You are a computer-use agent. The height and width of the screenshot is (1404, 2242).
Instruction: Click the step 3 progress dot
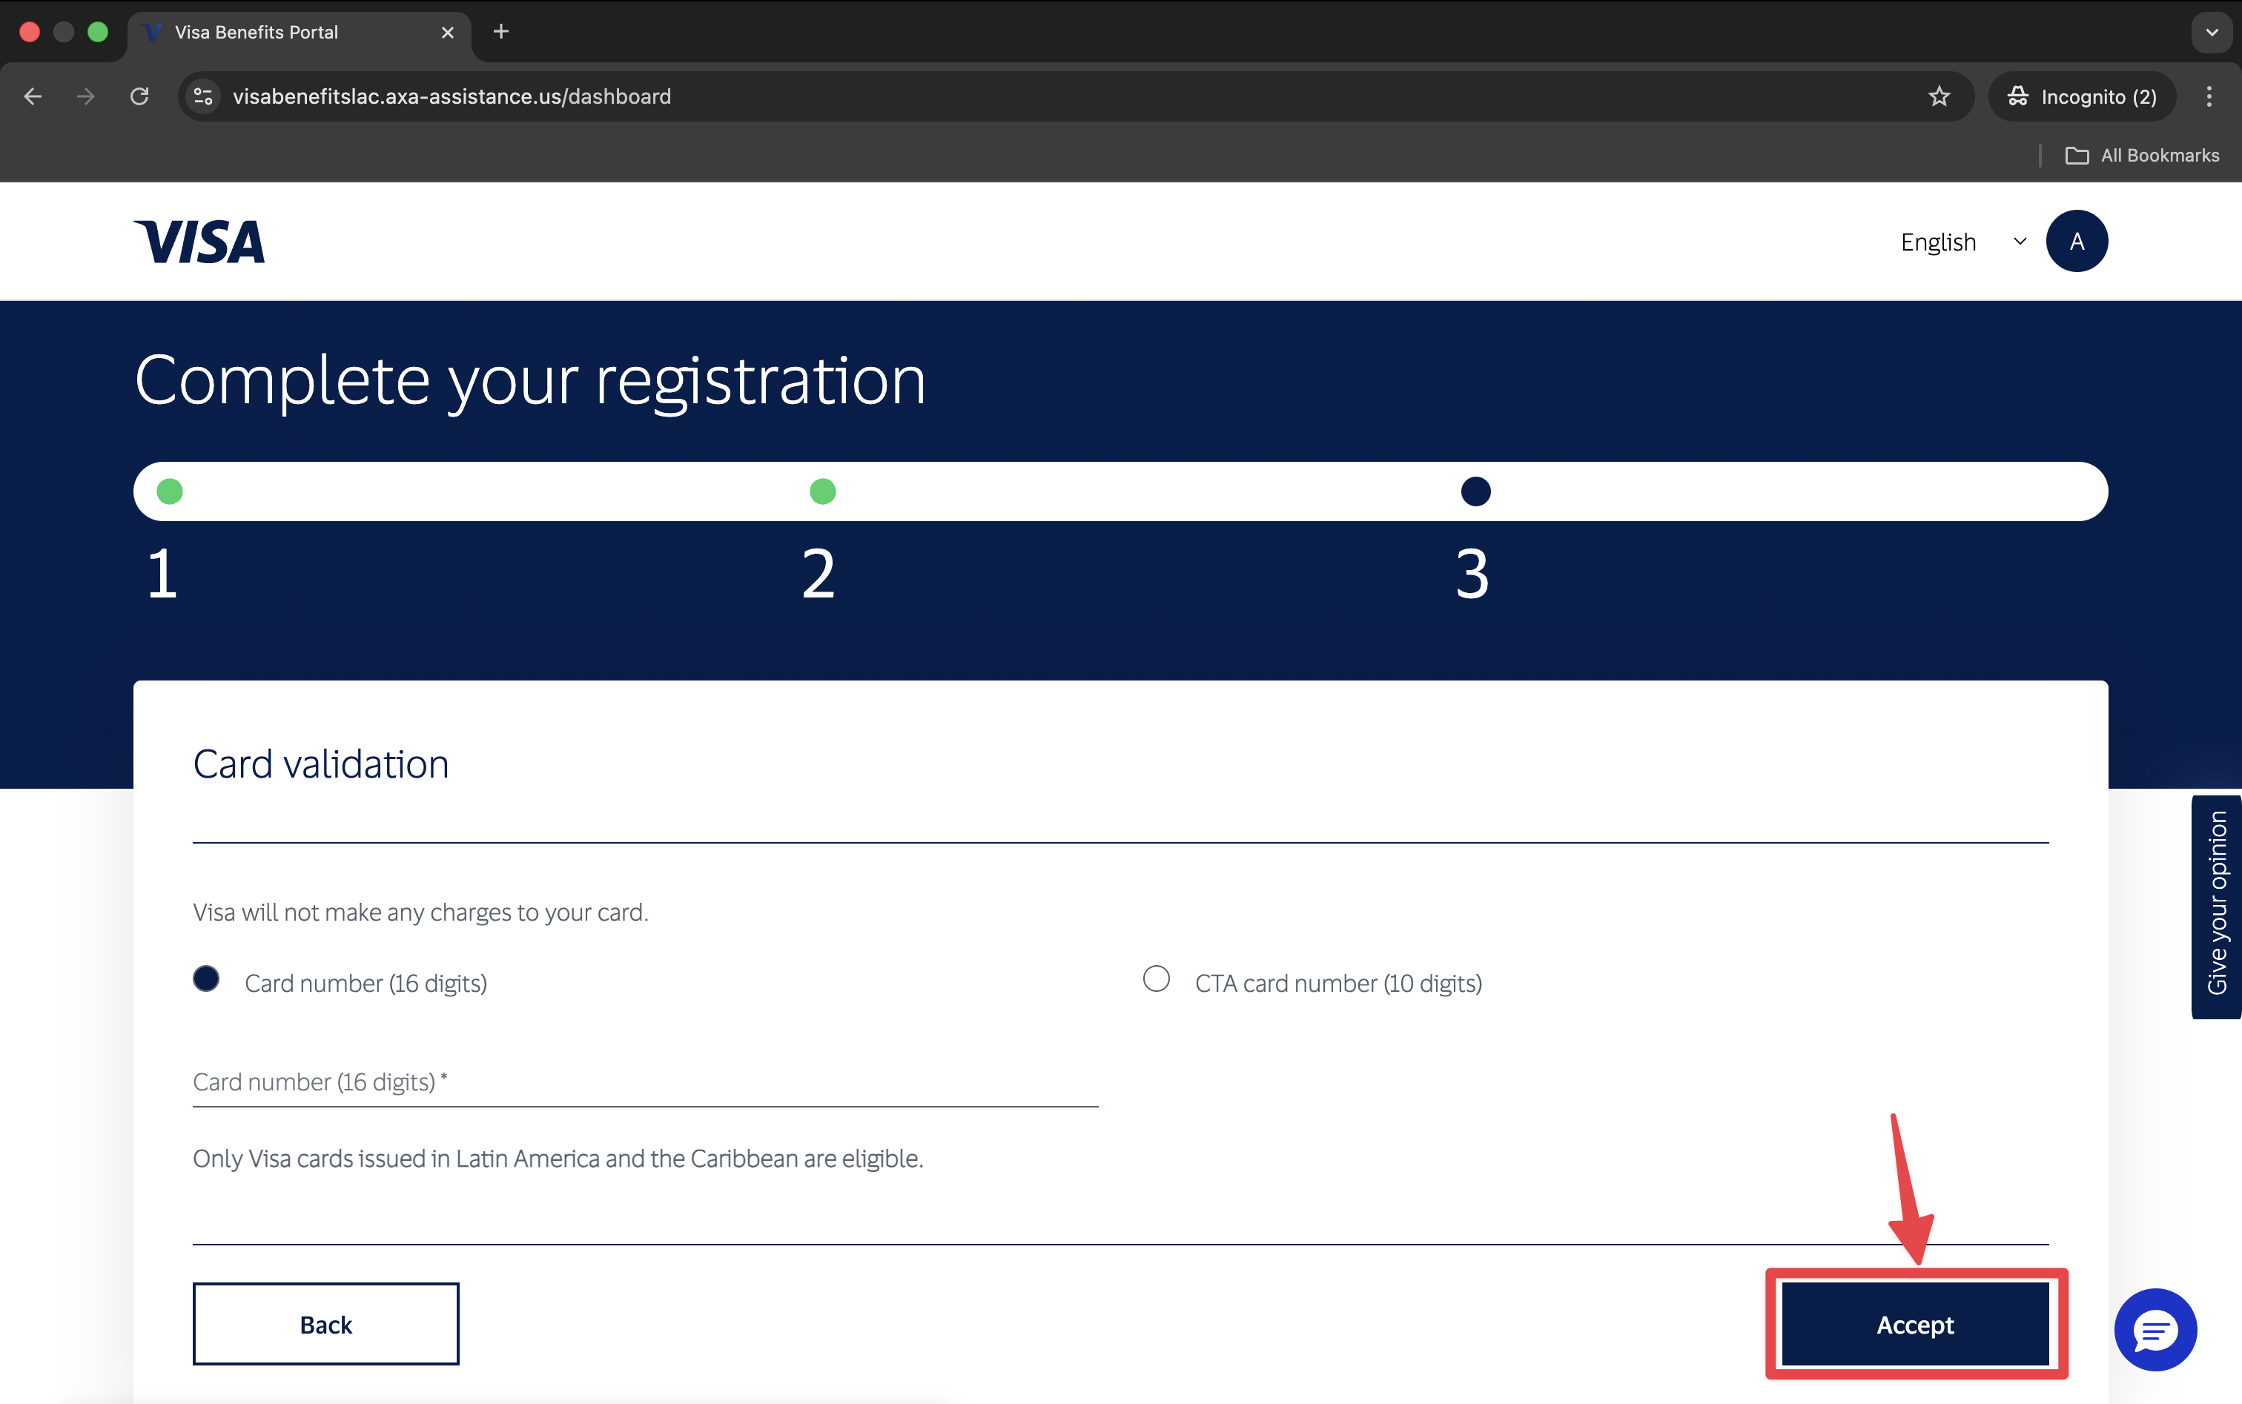click(1475, 491)
